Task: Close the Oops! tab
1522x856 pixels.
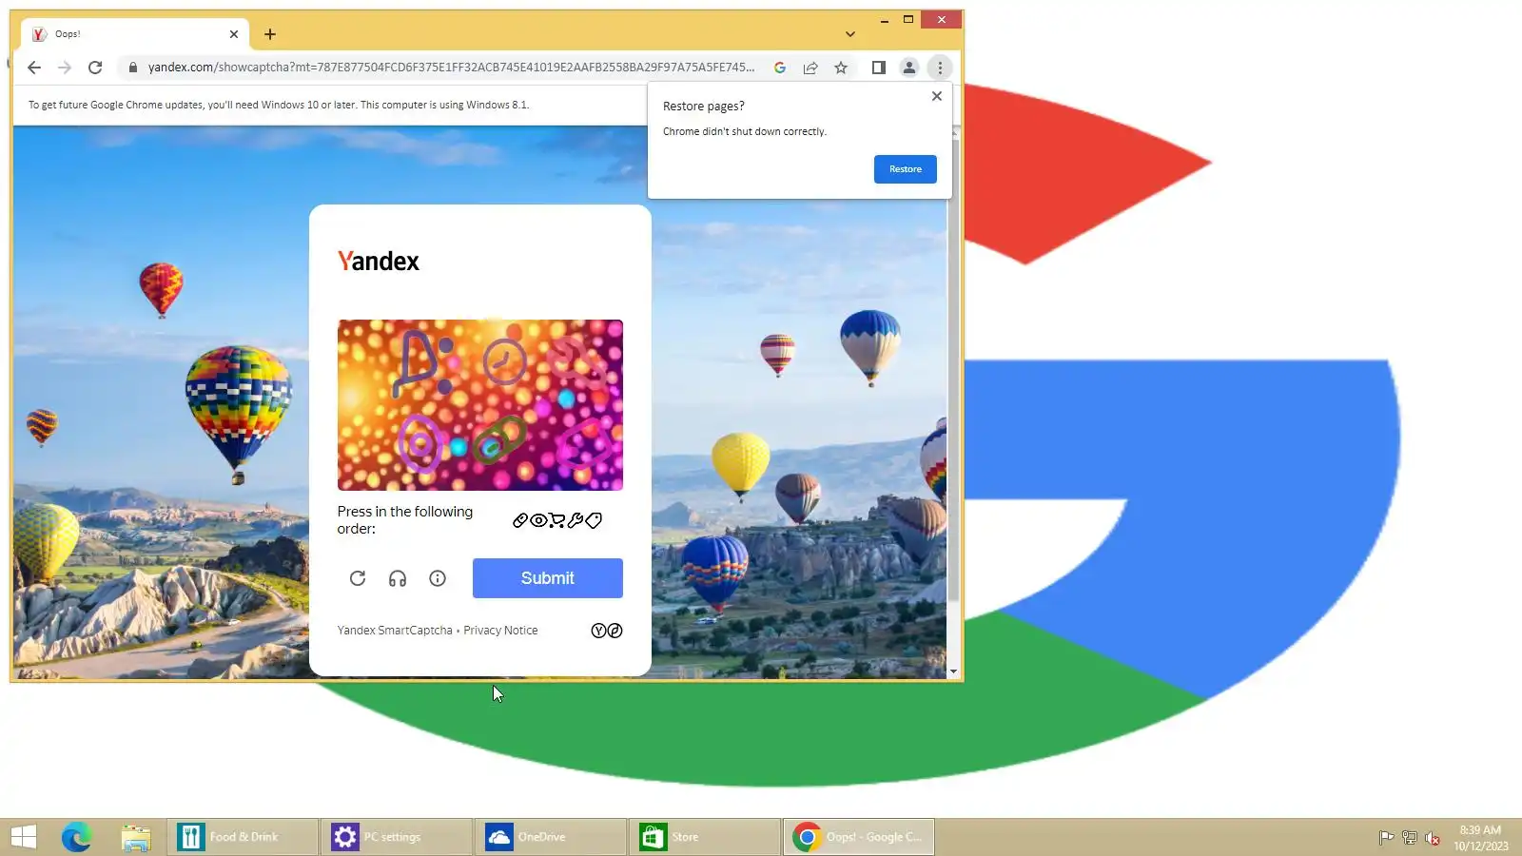Action: click(x=234, y=34)
